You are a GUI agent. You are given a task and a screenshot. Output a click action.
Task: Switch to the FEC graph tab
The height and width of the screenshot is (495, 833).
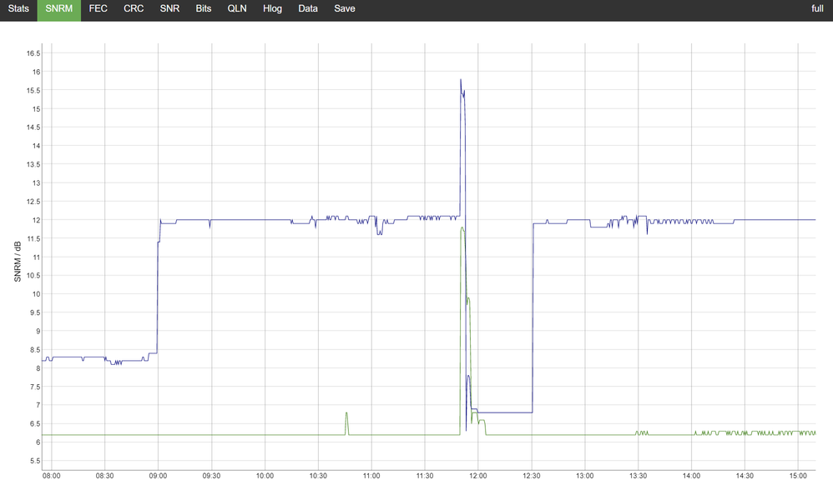tap(98, 9)
